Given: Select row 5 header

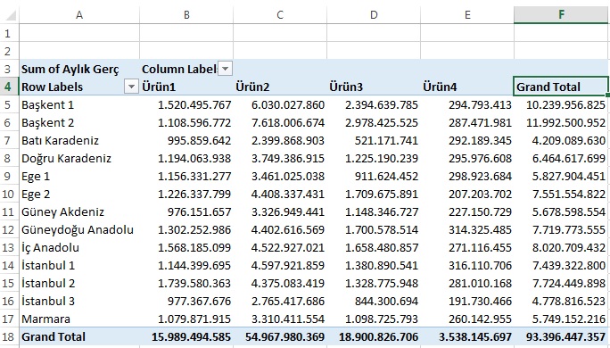Looking at the screenshot, I should [9, 104].
